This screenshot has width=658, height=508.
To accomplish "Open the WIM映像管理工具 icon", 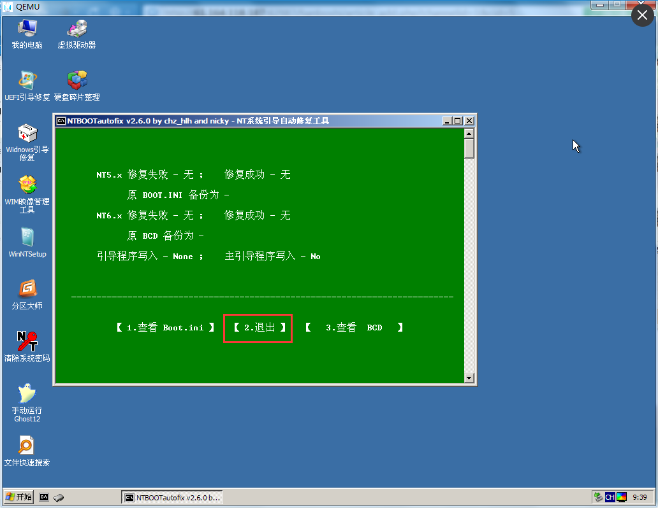I will [27, 186].
